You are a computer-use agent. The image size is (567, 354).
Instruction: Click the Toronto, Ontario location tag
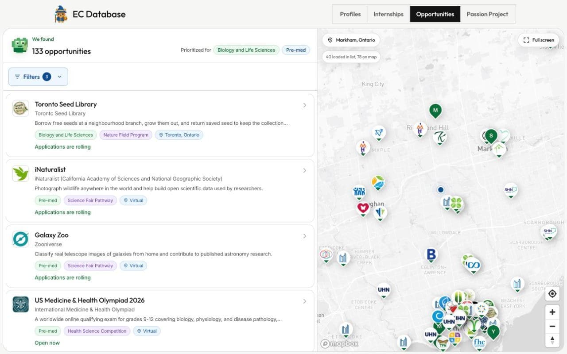tap(179, 135)
